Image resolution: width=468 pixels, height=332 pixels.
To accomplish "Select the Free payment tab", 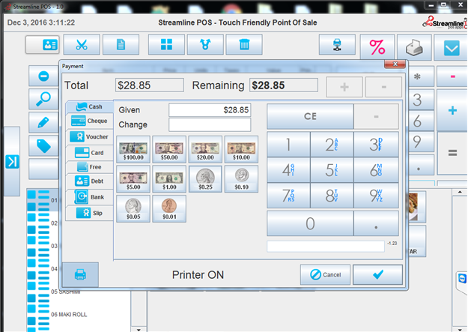I will [x=90, y=166].
